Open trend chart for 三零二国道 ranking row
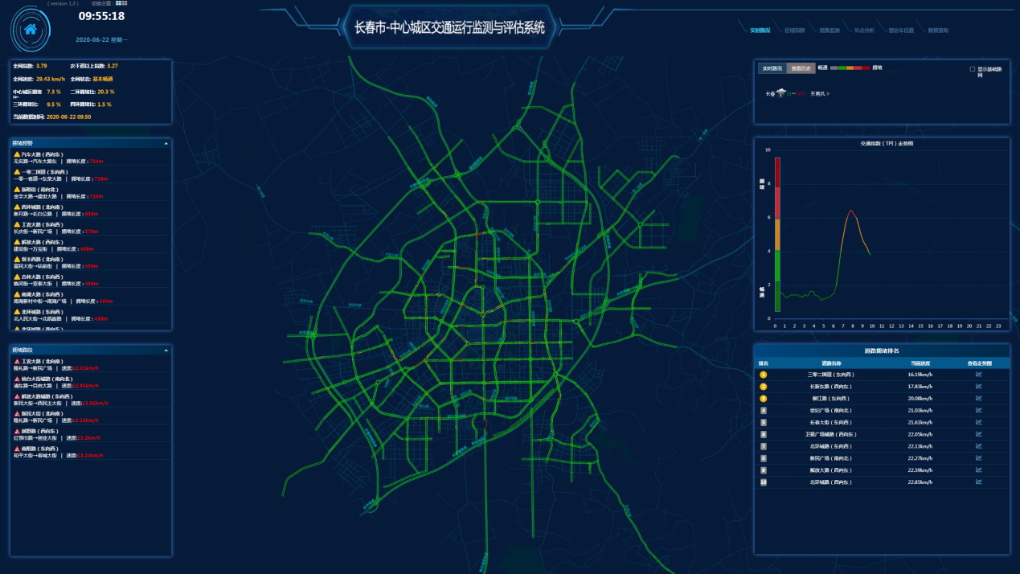 [978, 375]
